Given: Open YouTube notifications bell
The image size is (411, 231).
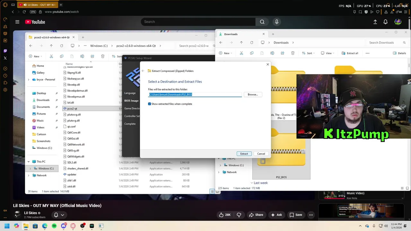Looking at the screenshot, I should (385, 22).
